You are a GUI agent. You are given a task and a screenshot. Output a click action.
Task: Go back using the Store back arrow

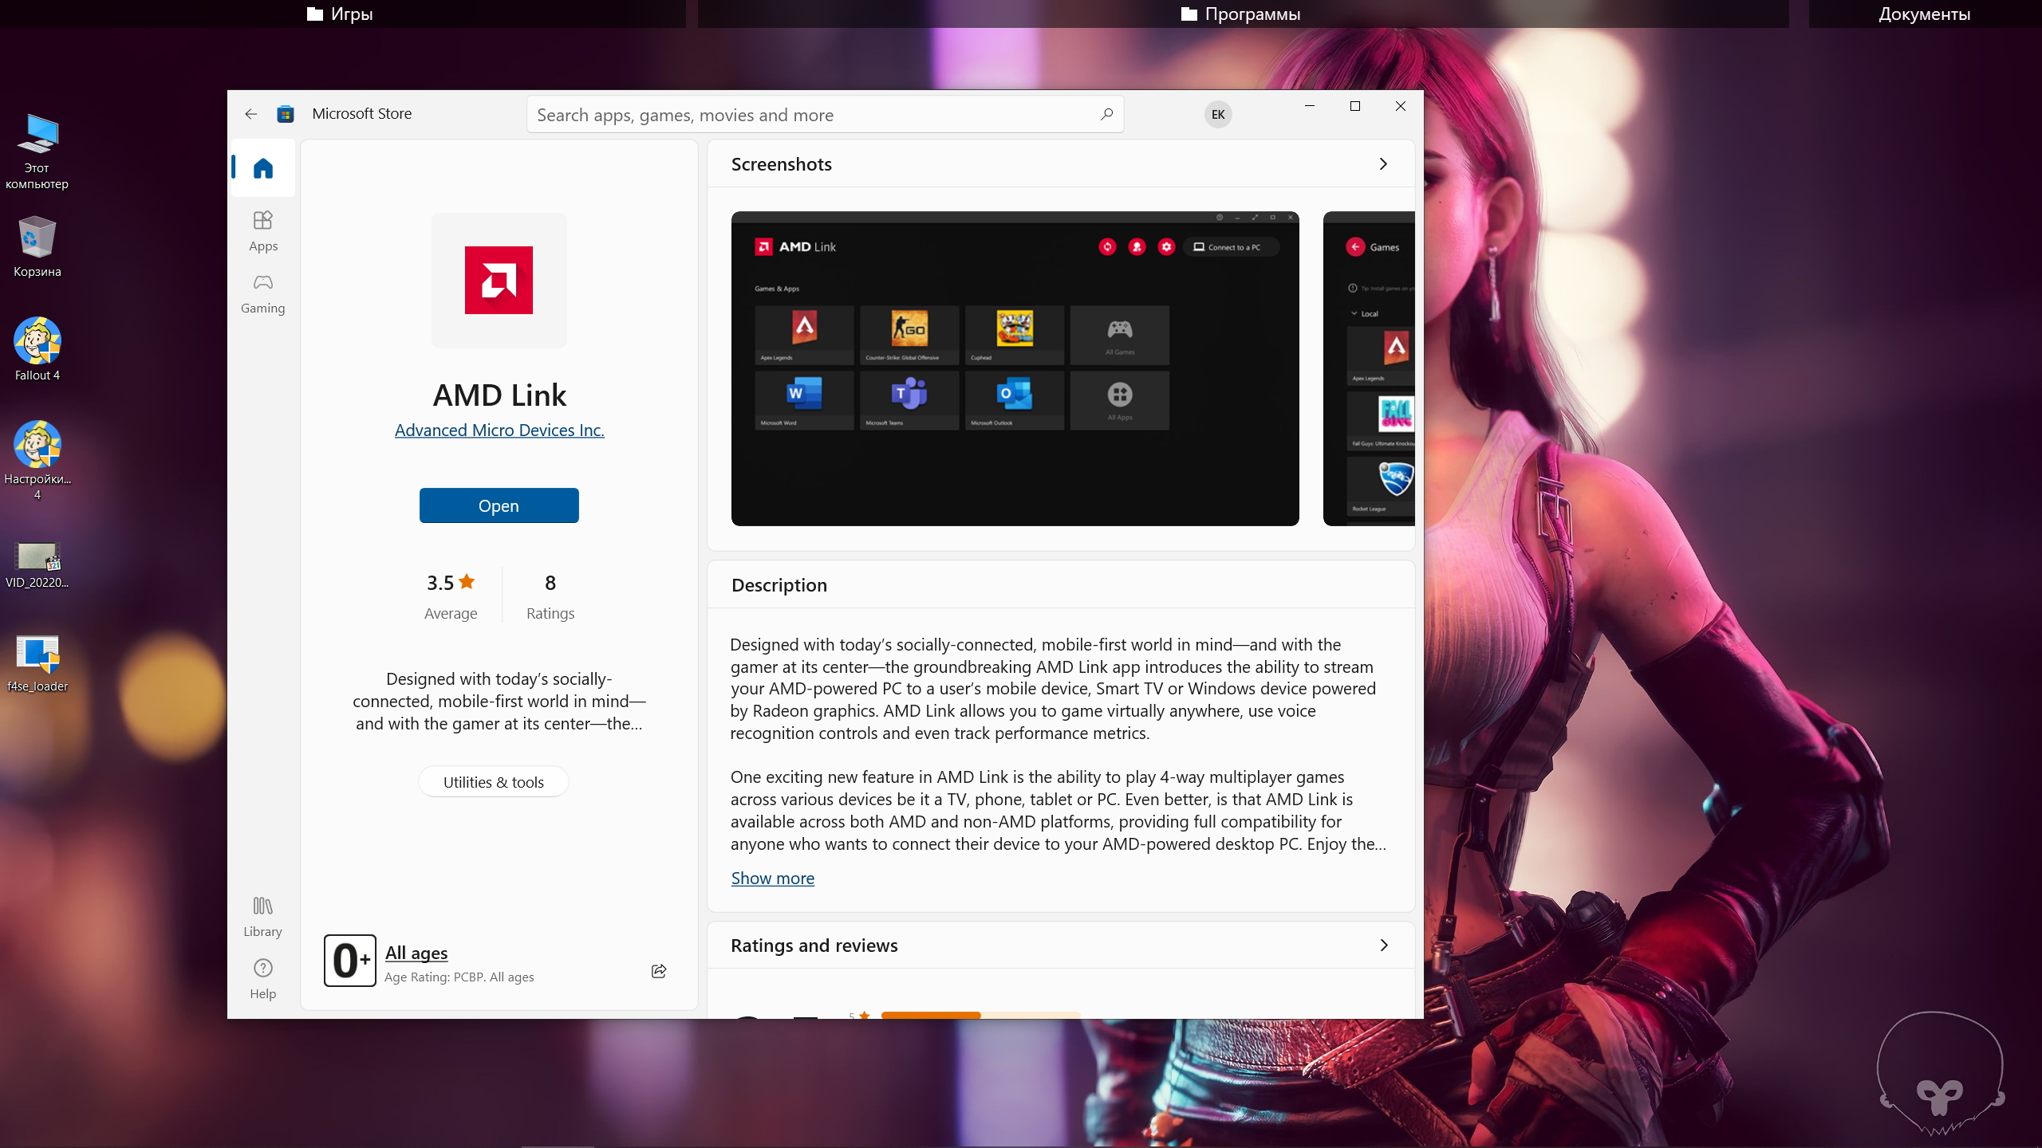click(251, 114)
